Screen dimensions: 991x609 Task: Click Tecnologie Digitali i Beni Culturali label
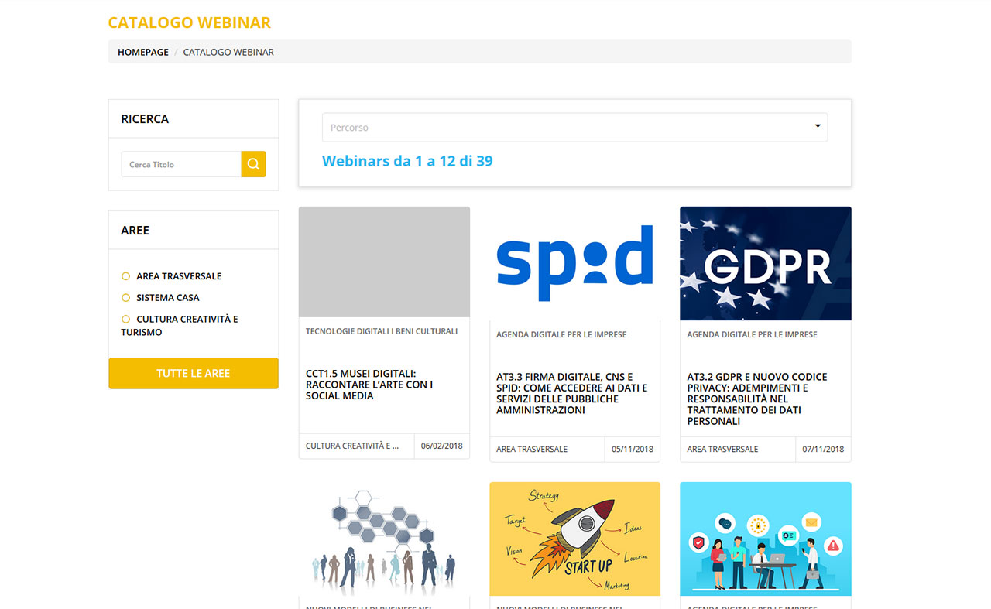click(382, 331)
